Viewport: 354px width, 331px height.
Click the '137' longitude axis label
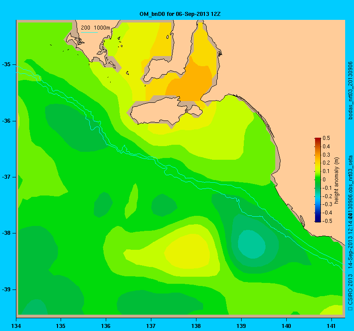point(151,326)
